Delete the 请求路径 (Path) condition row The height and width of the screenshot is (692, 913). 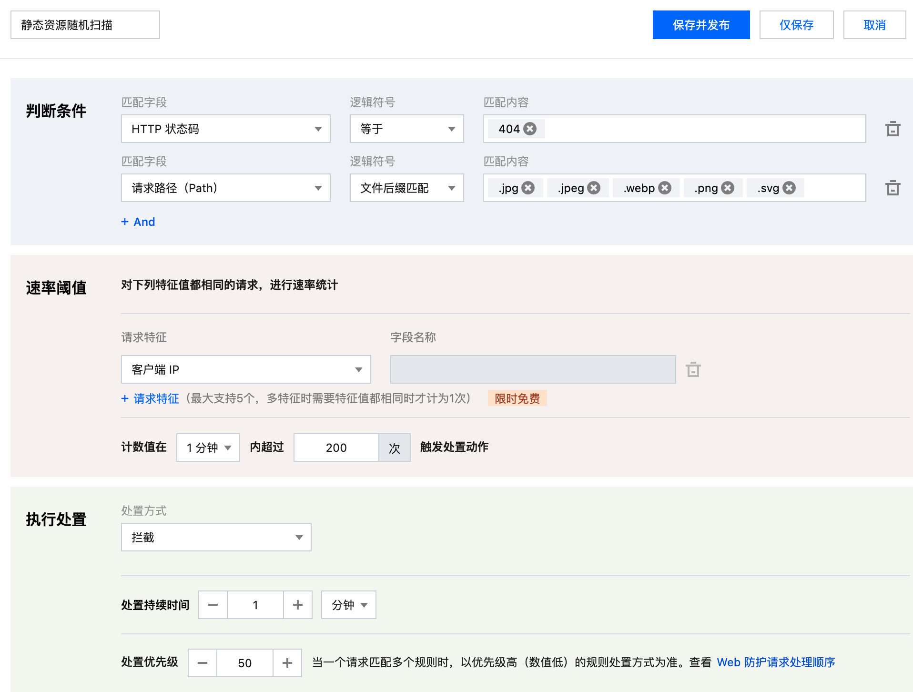pos(893,188)
